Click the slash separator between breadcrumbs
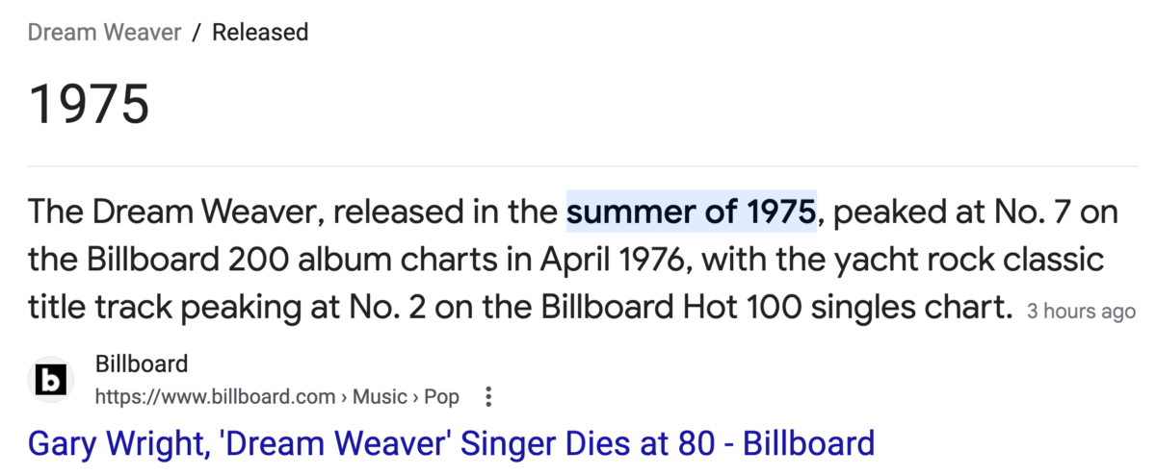Image resolution: width=1156 pixels, height=475 pixels. [197, 32]
